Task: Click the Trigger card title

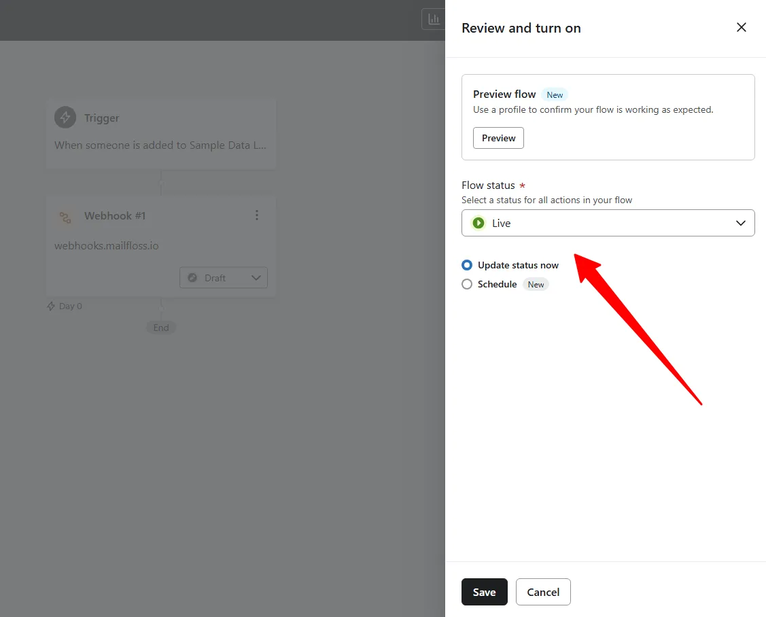Action: pyautogui.click(x=102, y=118)
